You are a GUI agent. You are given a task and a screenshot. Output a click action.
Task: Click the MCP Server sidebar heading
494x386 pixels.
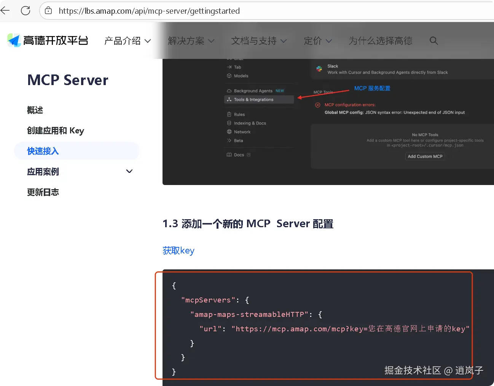click(x=68, y=80)
